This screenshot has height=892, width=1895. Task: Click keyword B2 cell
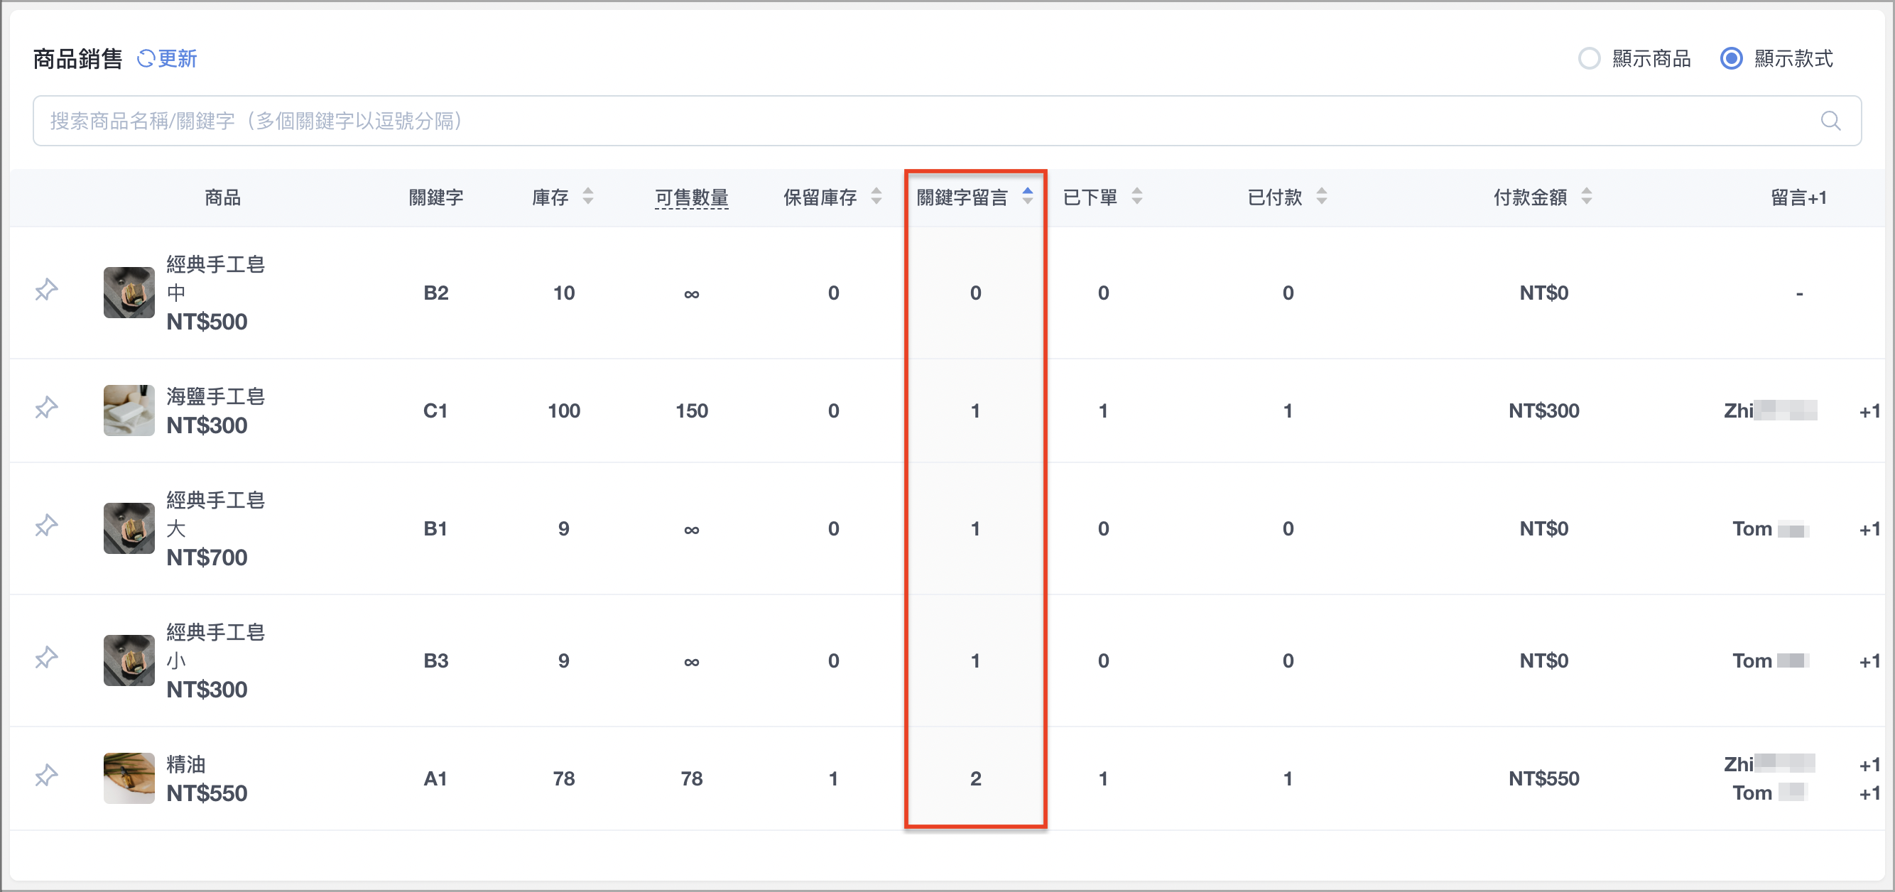click(x=435, y=293)
